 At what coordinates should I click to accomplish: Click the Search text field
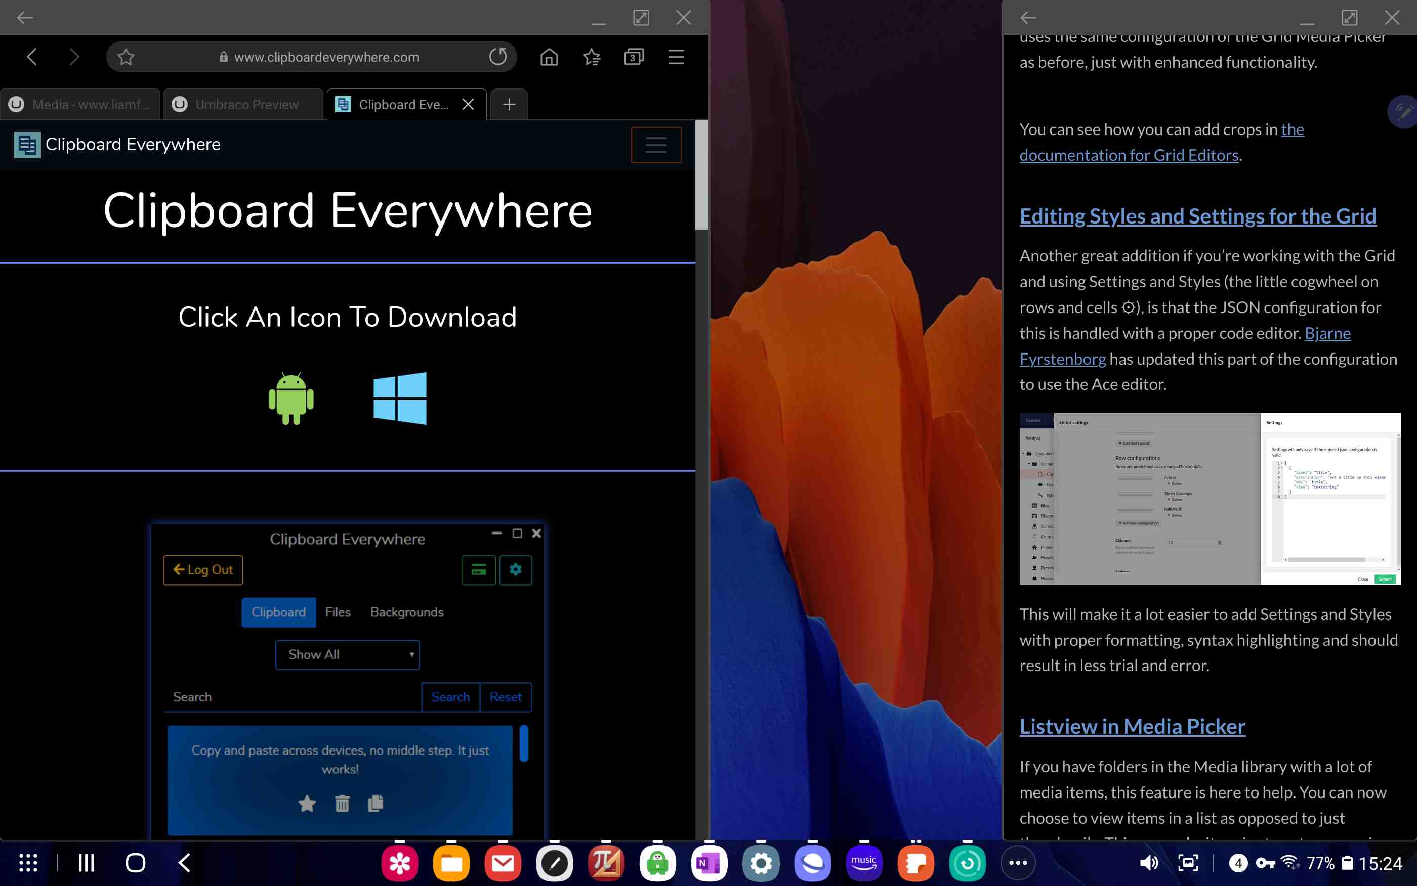pyautogui.click(x=293, y=697)
